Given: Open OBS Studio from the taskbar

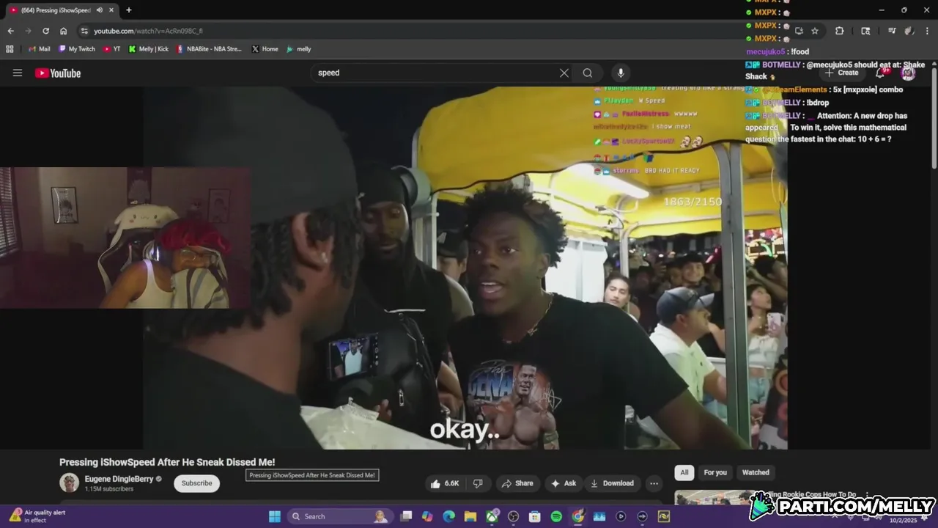Looking at the screenshot, I should [513, 516].
